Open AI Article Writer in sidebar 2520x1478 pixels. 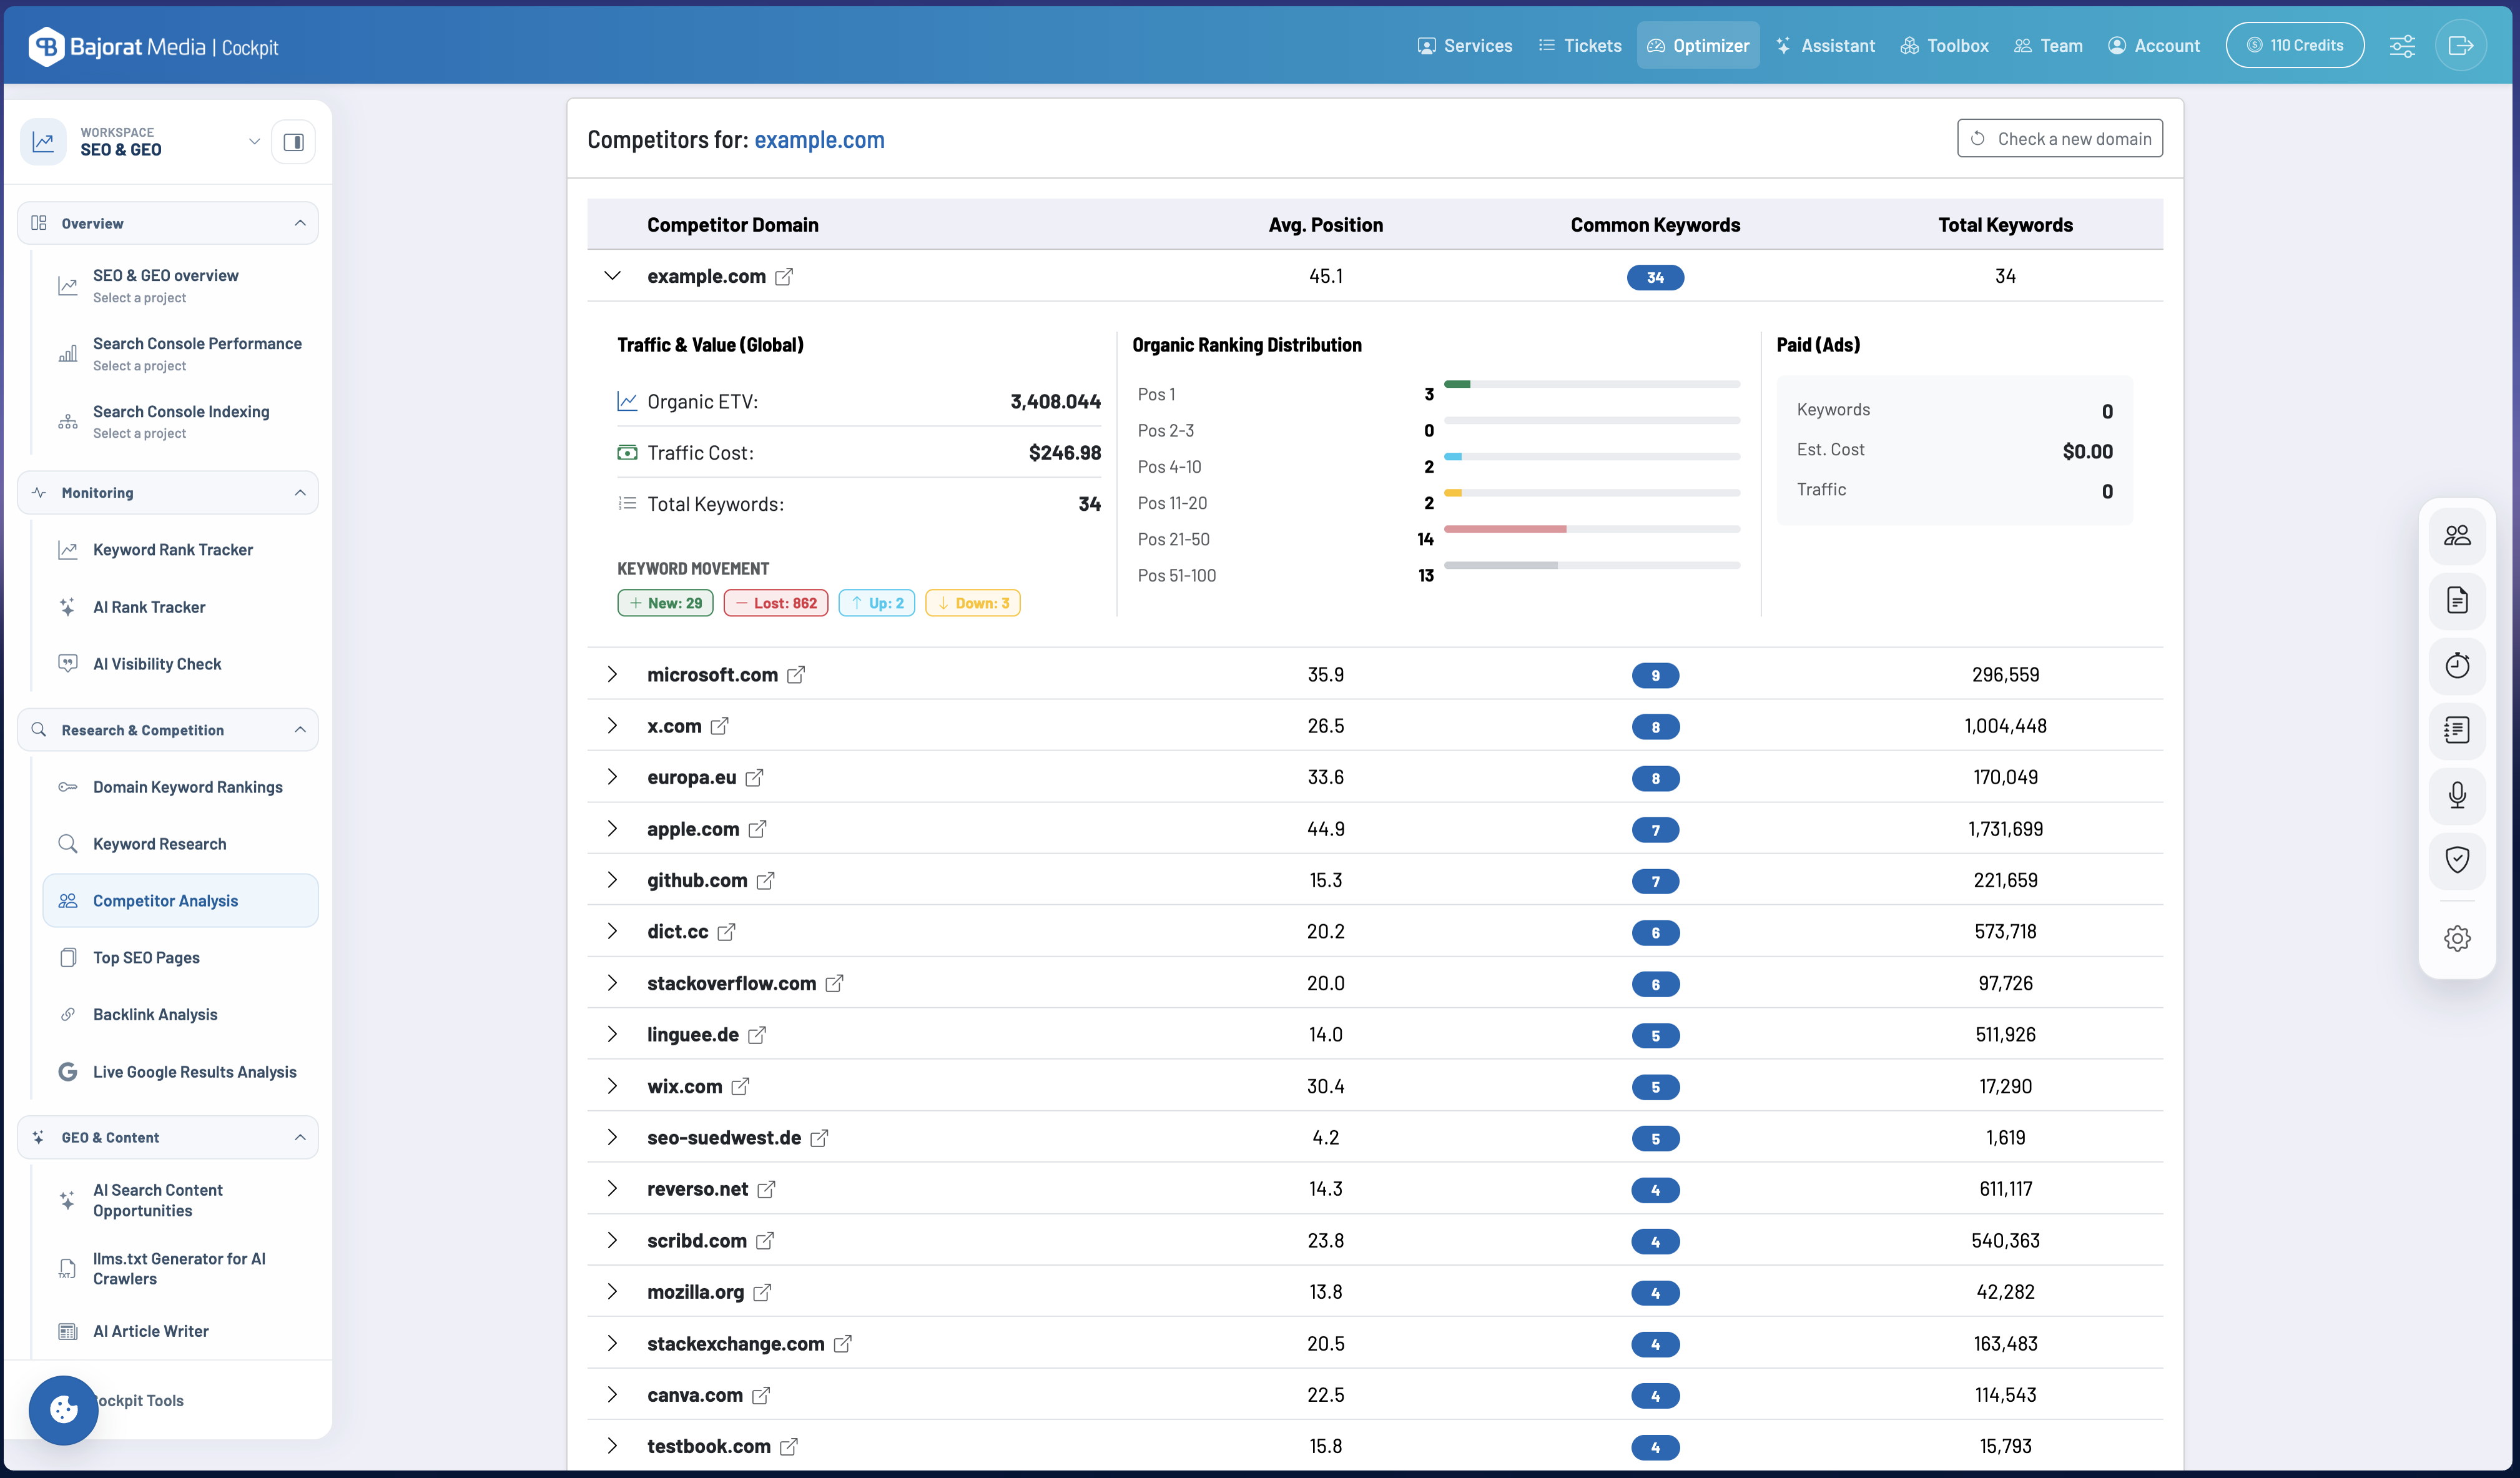click(180, 1332)
